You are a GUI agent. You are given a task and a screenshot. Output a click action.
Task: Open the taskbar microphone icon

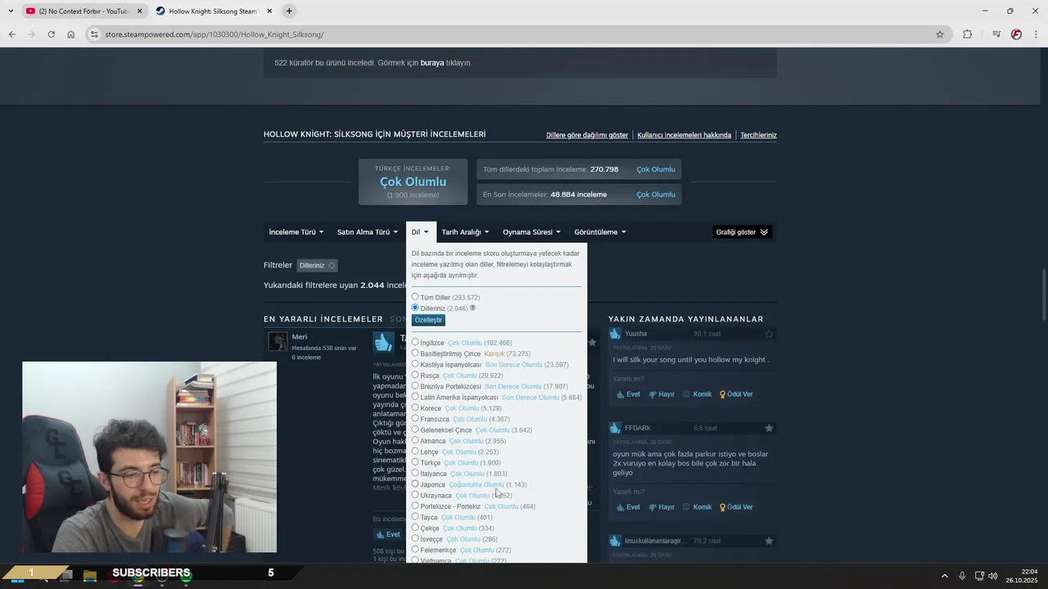pos(962,576)
